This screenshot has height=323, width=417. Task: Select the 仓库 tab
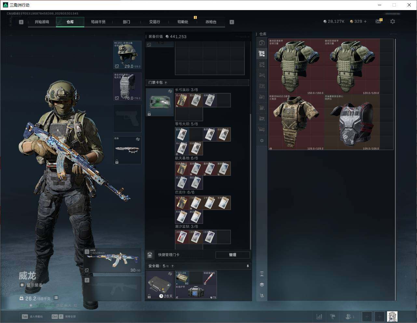coord(70,22)
